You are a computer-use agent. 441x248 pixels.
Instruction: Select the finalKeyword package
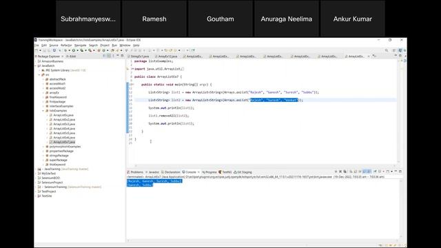click(58, 97)
